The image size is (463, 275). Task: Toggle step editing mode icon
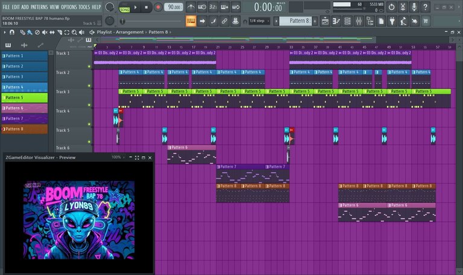[x=213, y=21]
